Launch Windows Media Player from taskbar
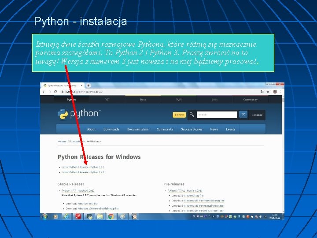This screenshot has height=238, width=317. (56, 216)
